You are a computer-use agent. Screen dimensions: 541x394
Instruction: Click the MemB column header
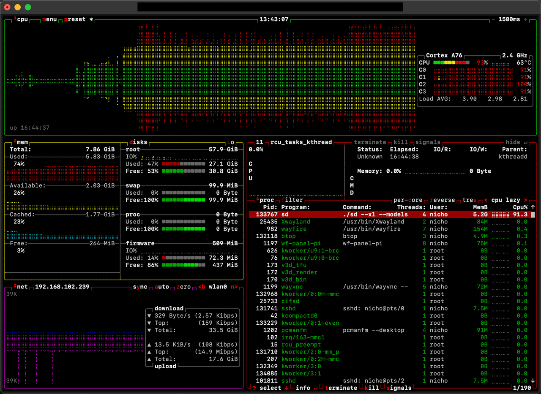click(480, 207)
